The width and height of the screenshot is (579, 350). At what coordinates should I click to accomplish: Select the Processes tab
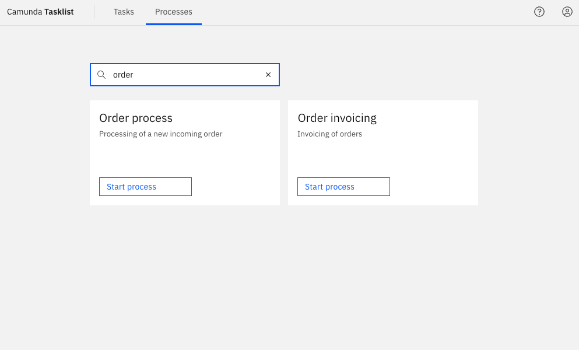[x=173, y=12]
